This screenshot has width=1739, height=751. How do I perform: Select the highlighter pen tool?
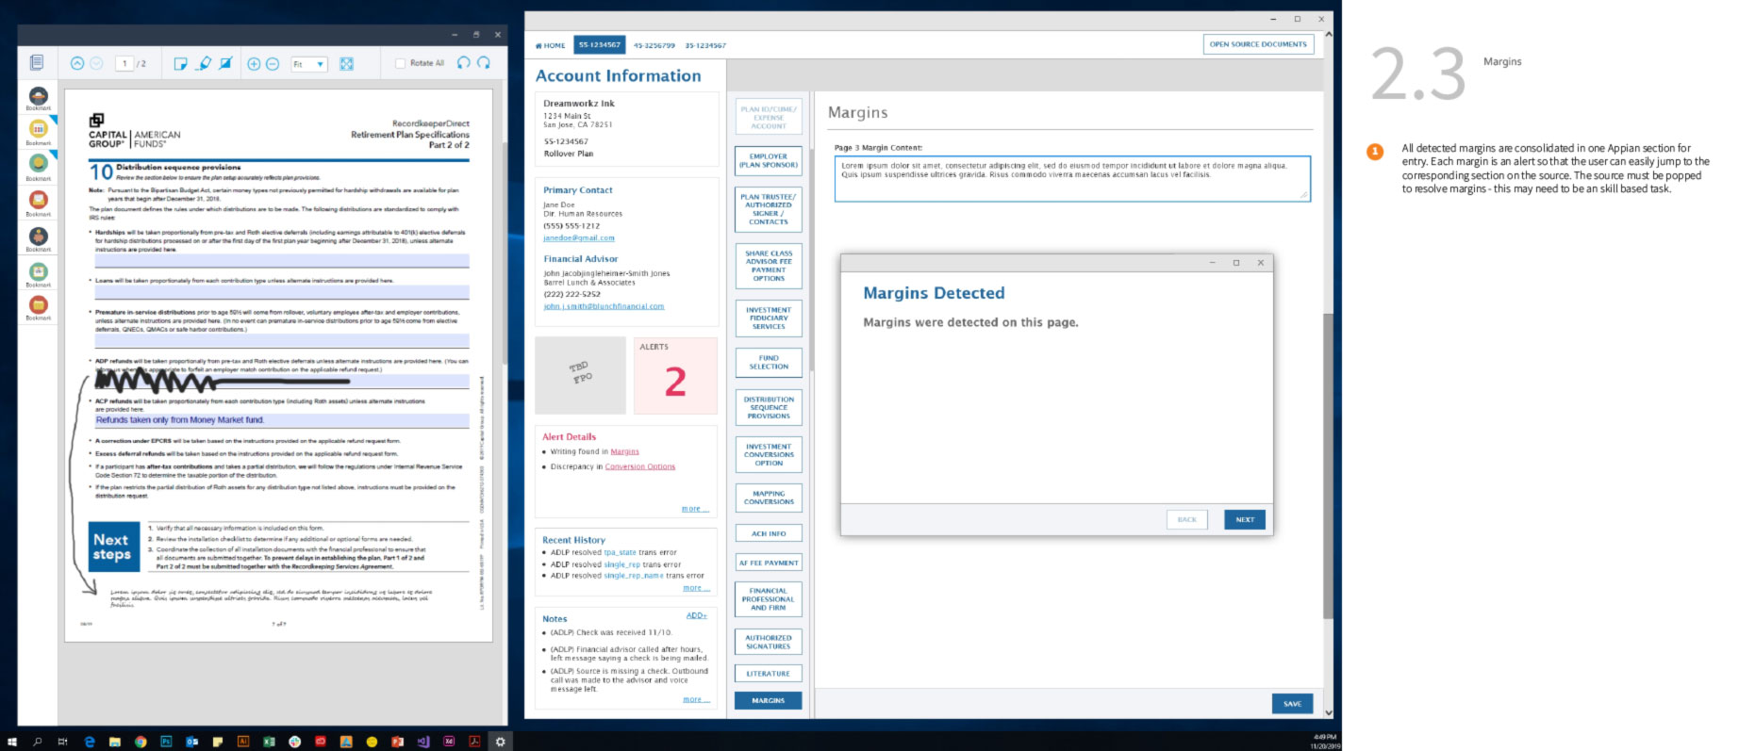click(x=204, y=63)
